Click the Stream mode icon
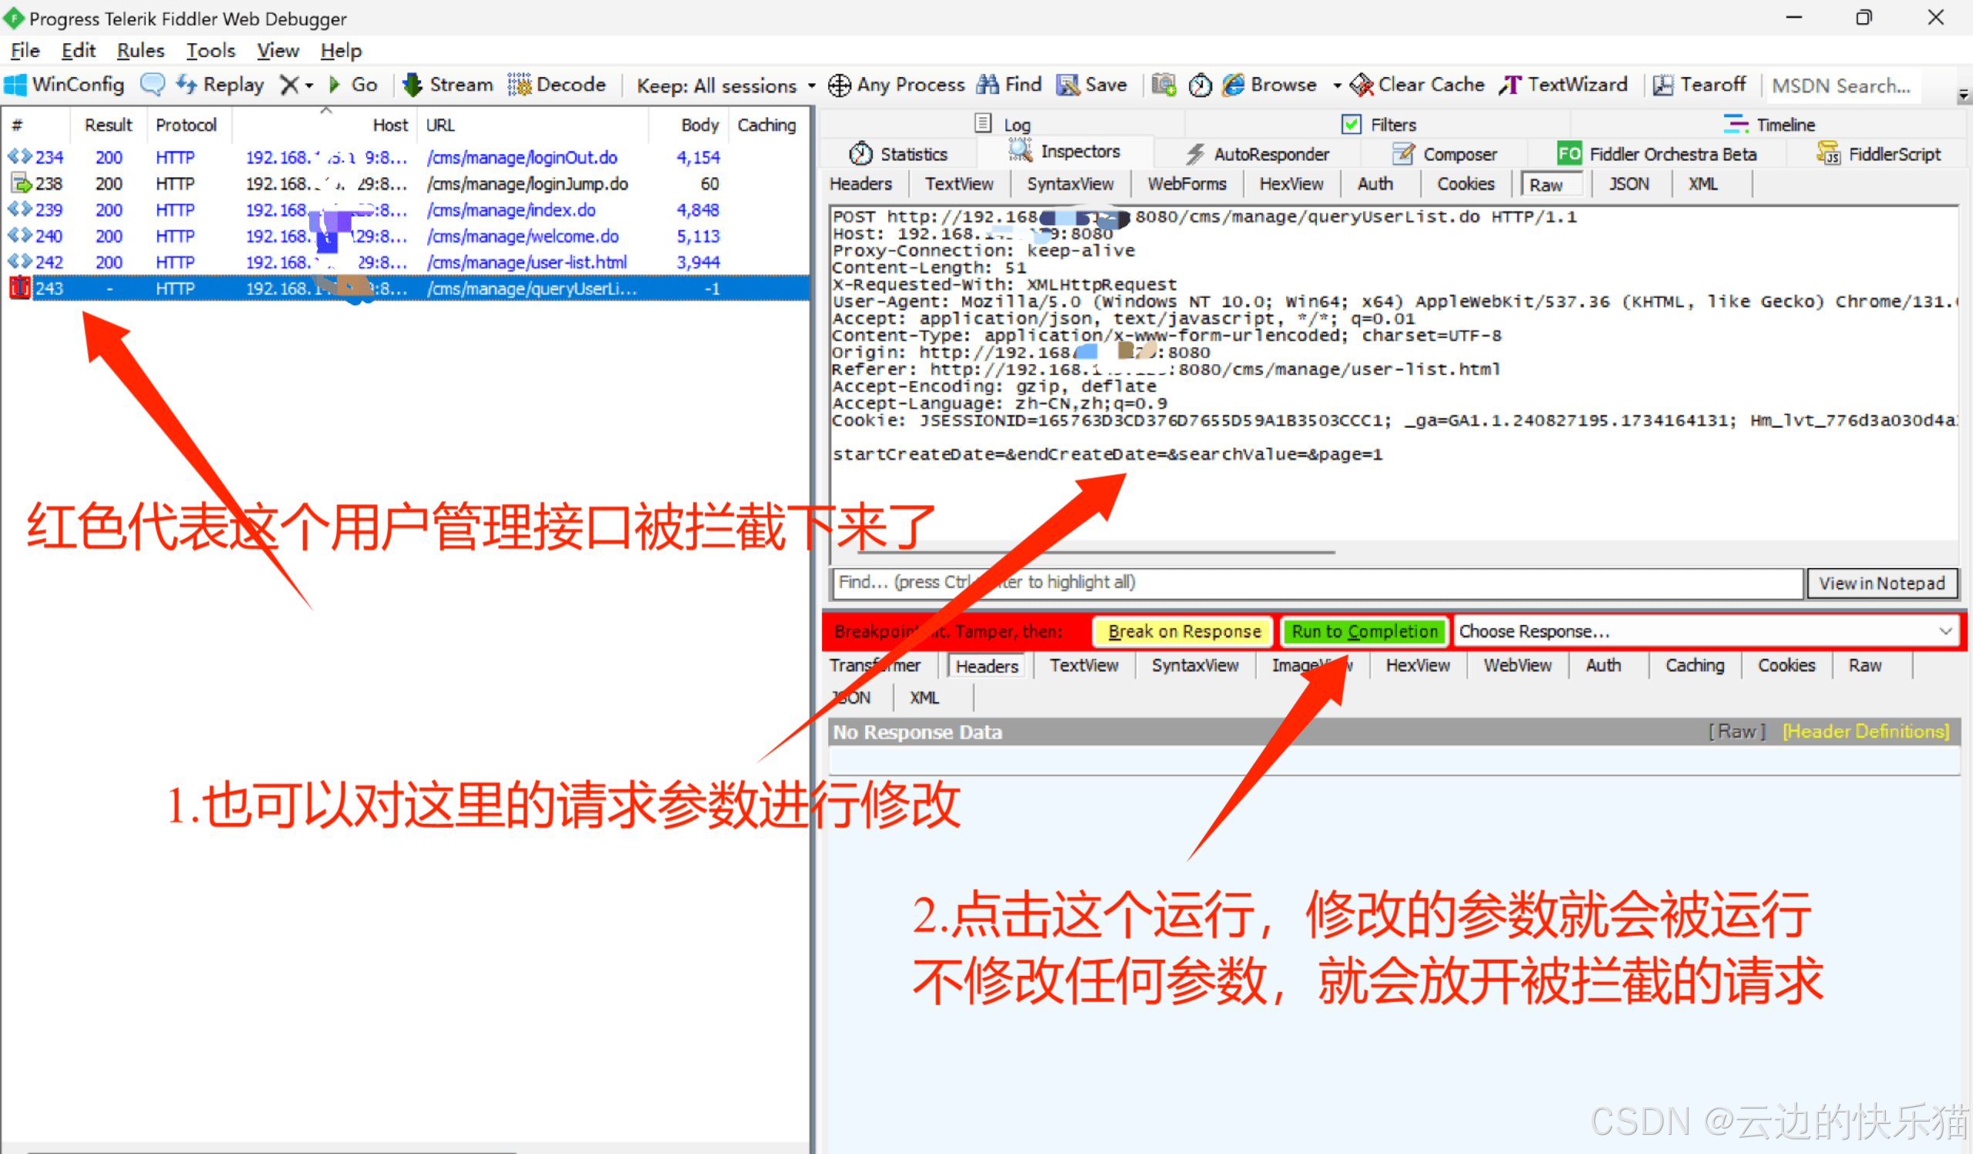 [412, 85]
